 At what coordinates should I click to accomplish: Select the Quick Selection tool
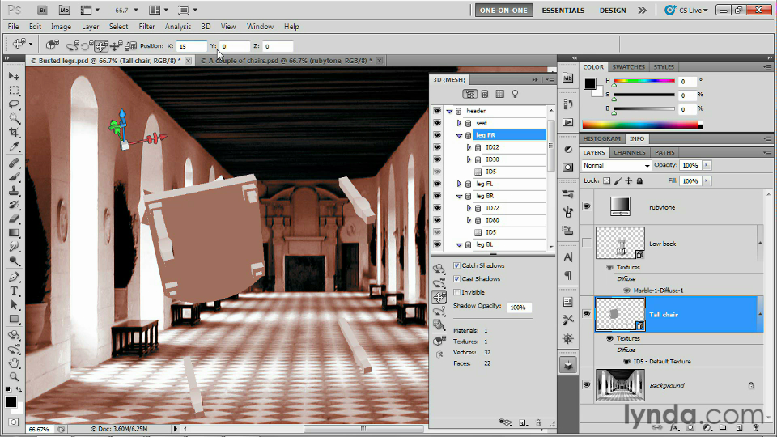pyautogui.click(x=14, y=118)
